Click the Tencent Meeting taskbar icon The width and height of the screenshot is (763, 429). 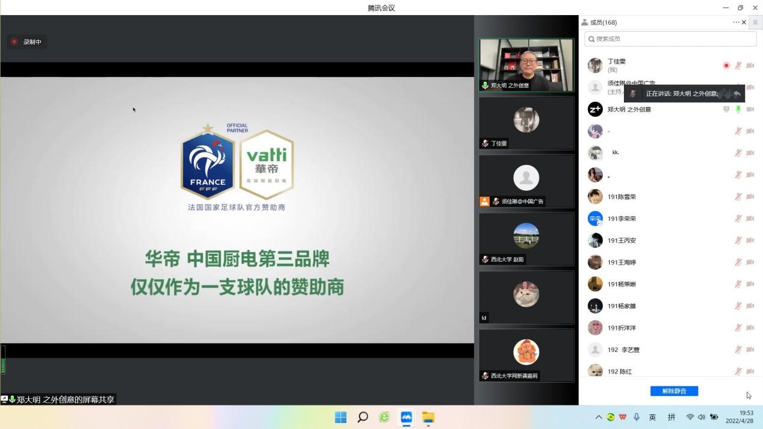tap(406, 418)
